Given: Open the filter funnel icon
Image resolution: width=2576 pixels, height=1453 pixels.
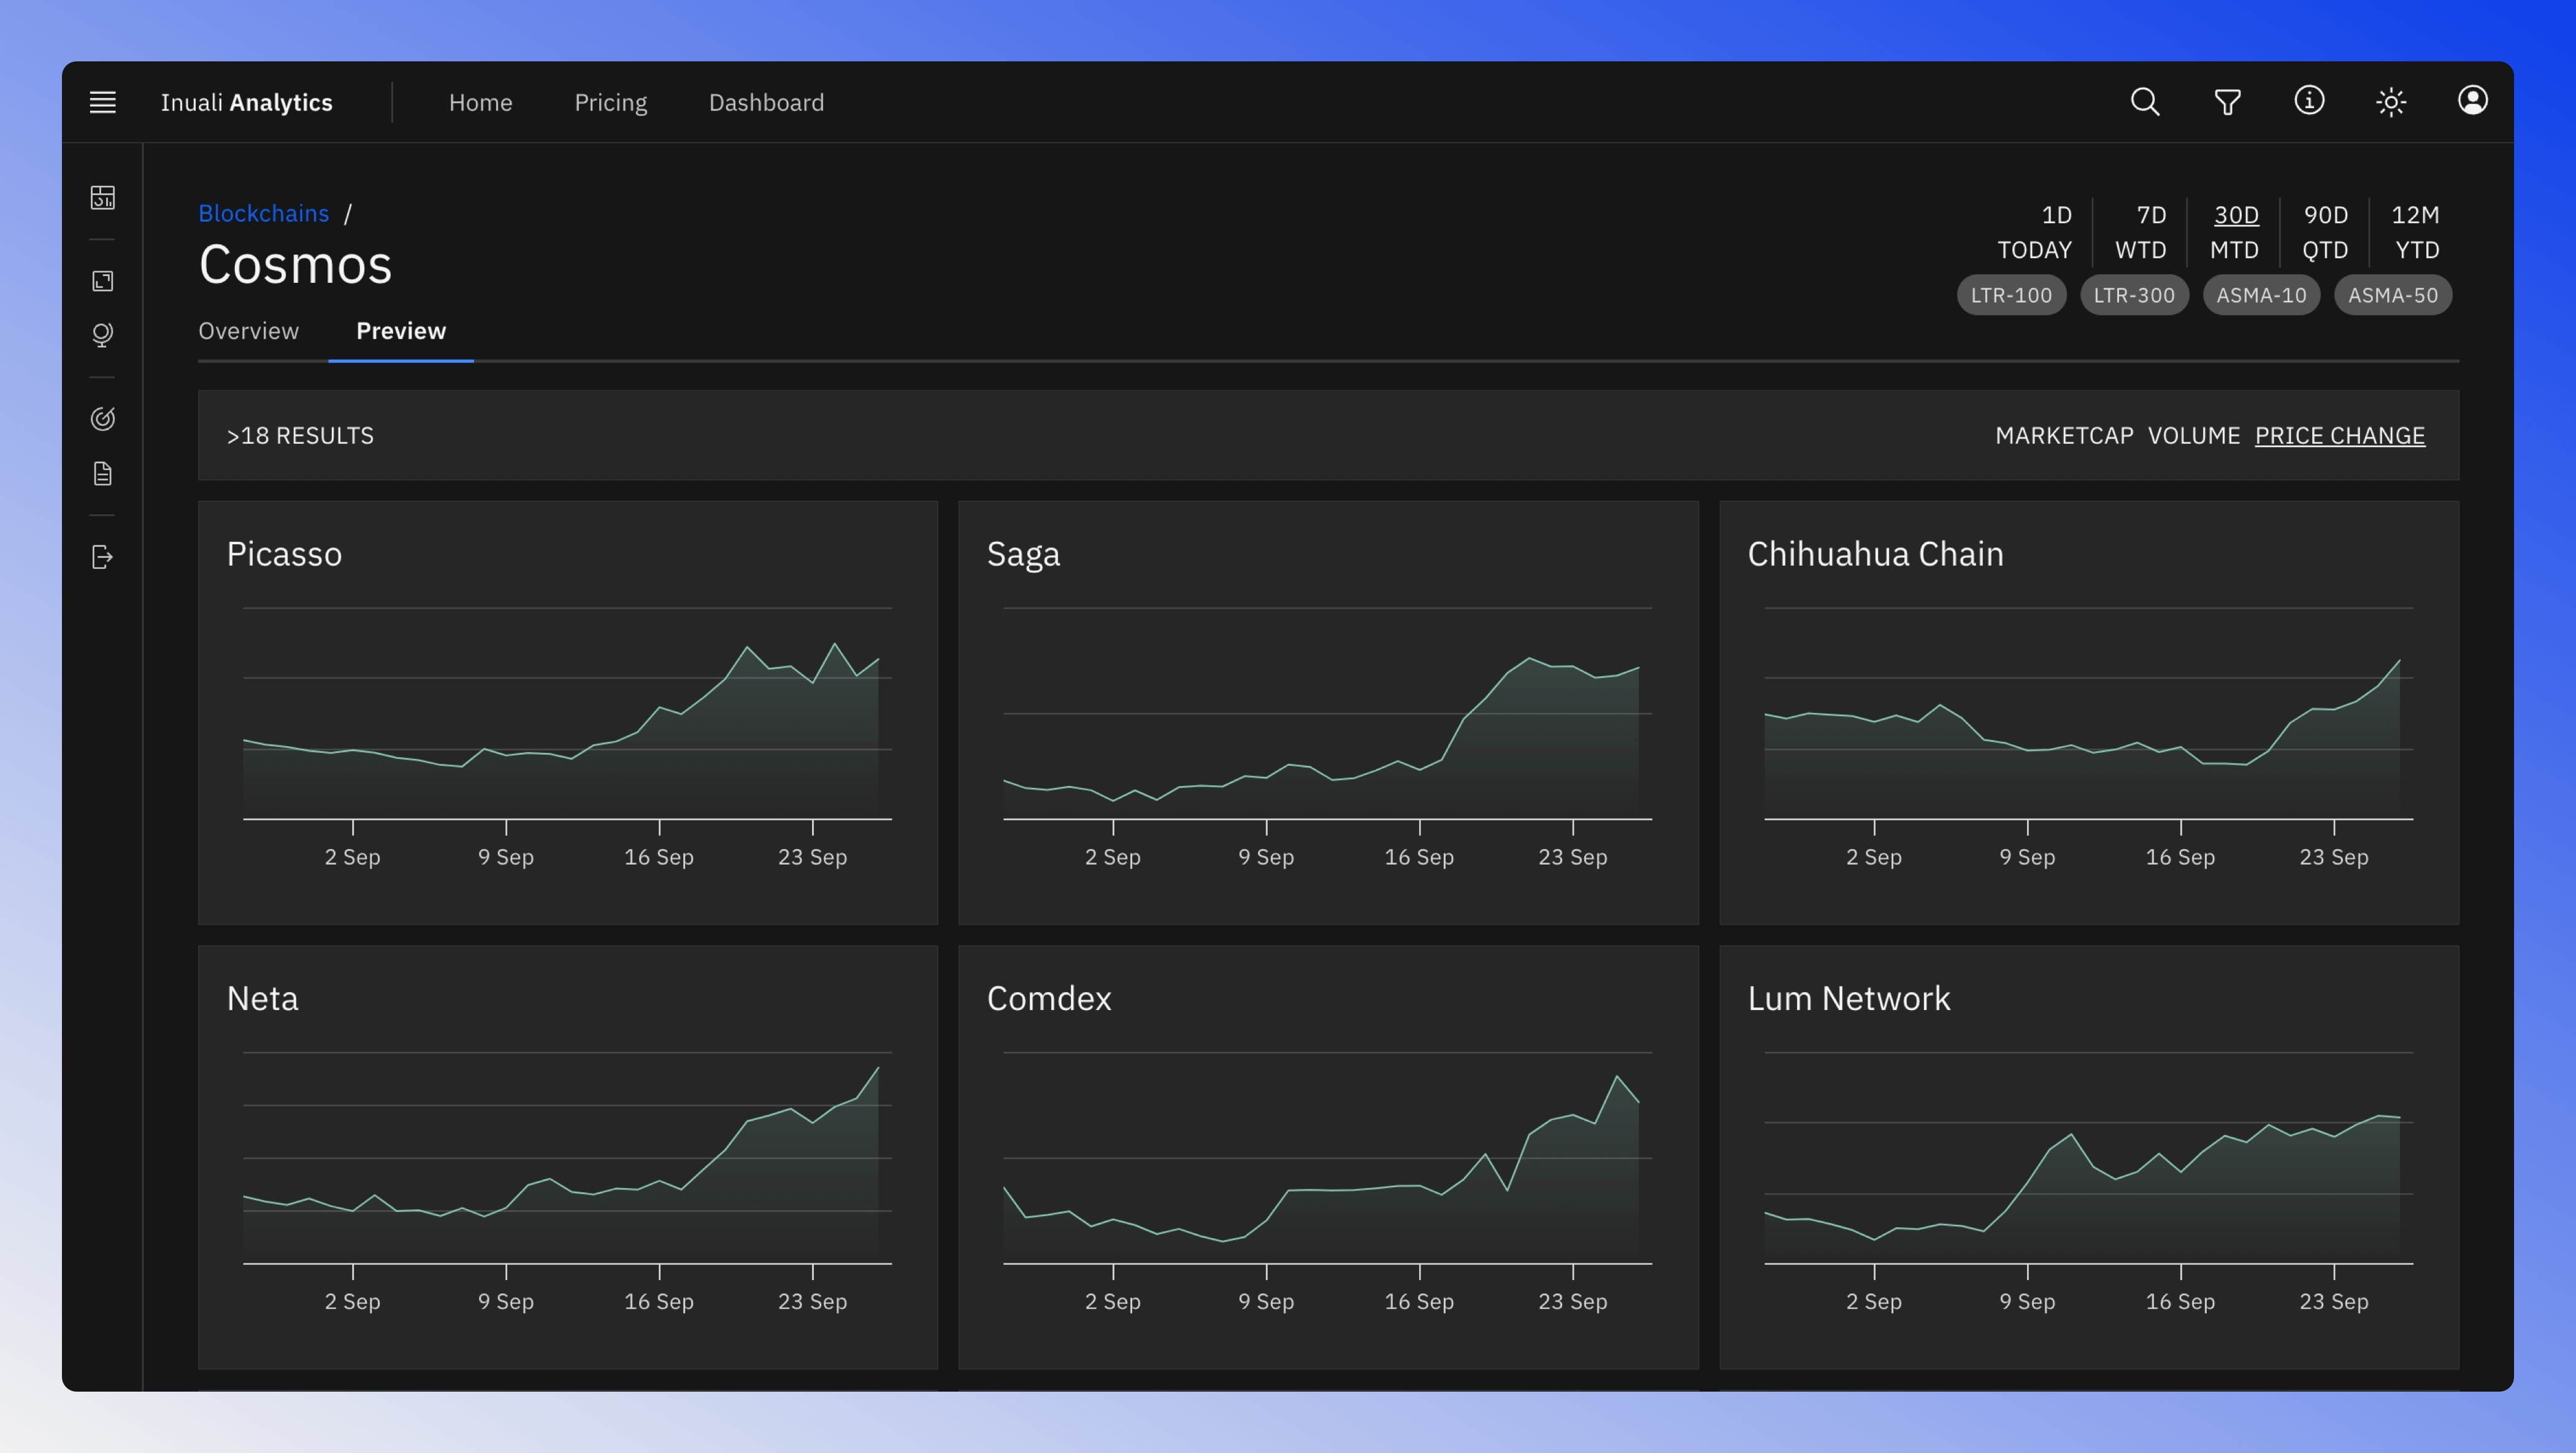Looking at the screenshot, I should pos(2227,102).
